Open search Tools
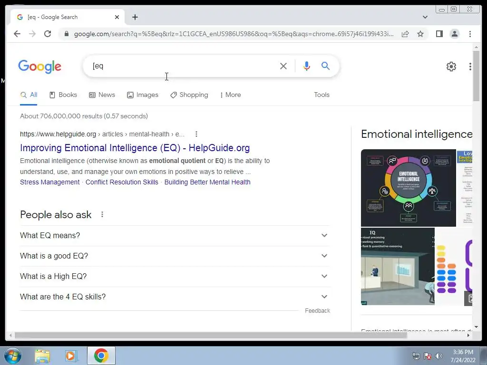Image resolution: width=487 pixels, height=365 pixels. pyautogui.click(x=321, y=95)
